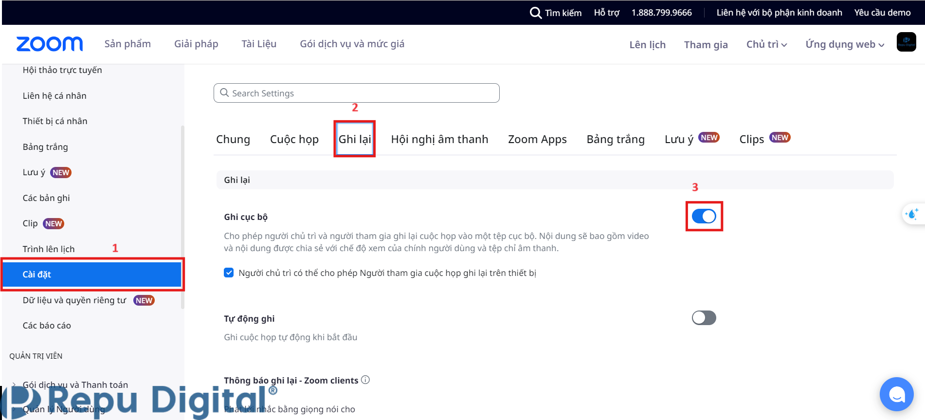
Task: Open Thiết bị cá nhân in sidebar
Action: click(55, 121)
